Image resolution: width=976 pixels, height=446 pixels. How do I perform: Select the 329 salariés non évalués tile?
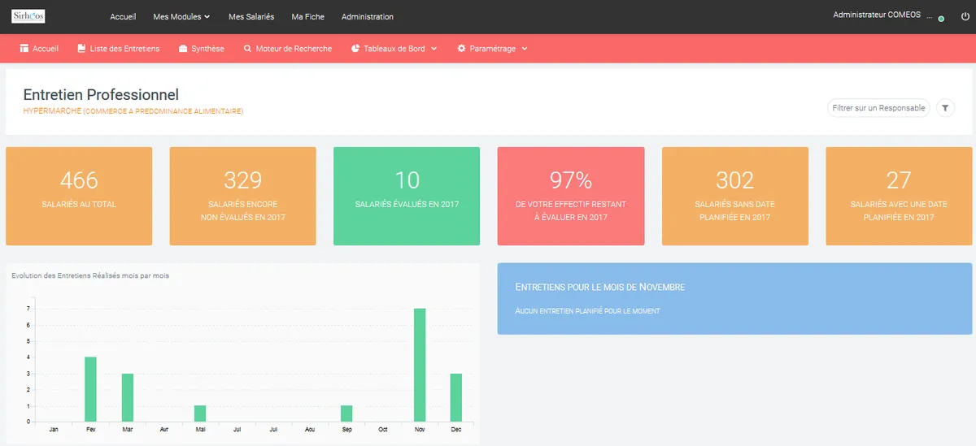242,196
